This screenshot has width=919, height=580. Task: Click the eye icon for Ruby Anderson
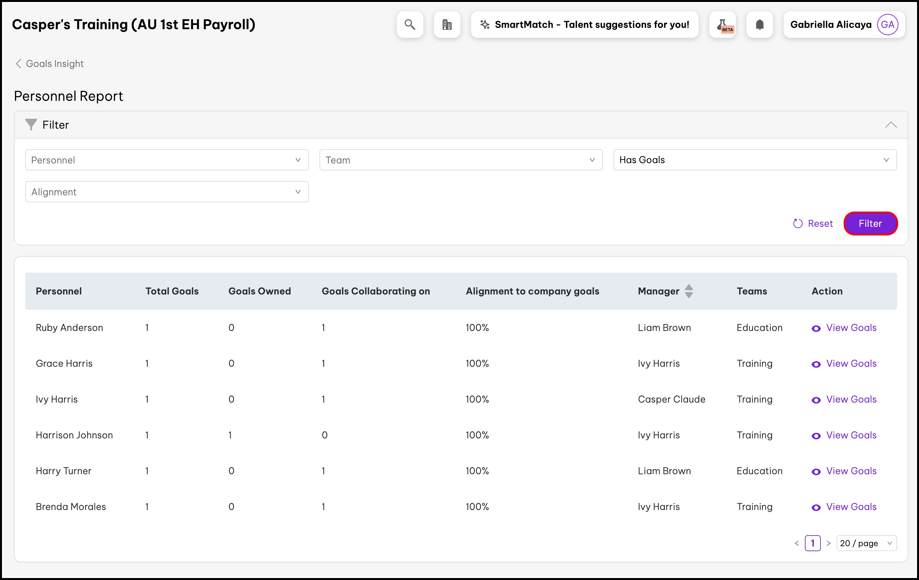tap(816, 328)
